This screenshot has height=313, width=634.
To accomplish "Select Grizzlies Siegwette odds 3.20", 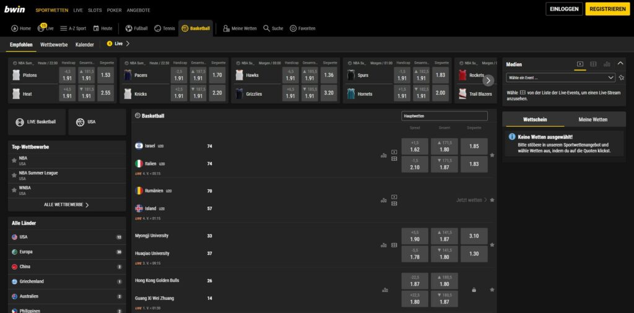I will [x=329, y=93].
